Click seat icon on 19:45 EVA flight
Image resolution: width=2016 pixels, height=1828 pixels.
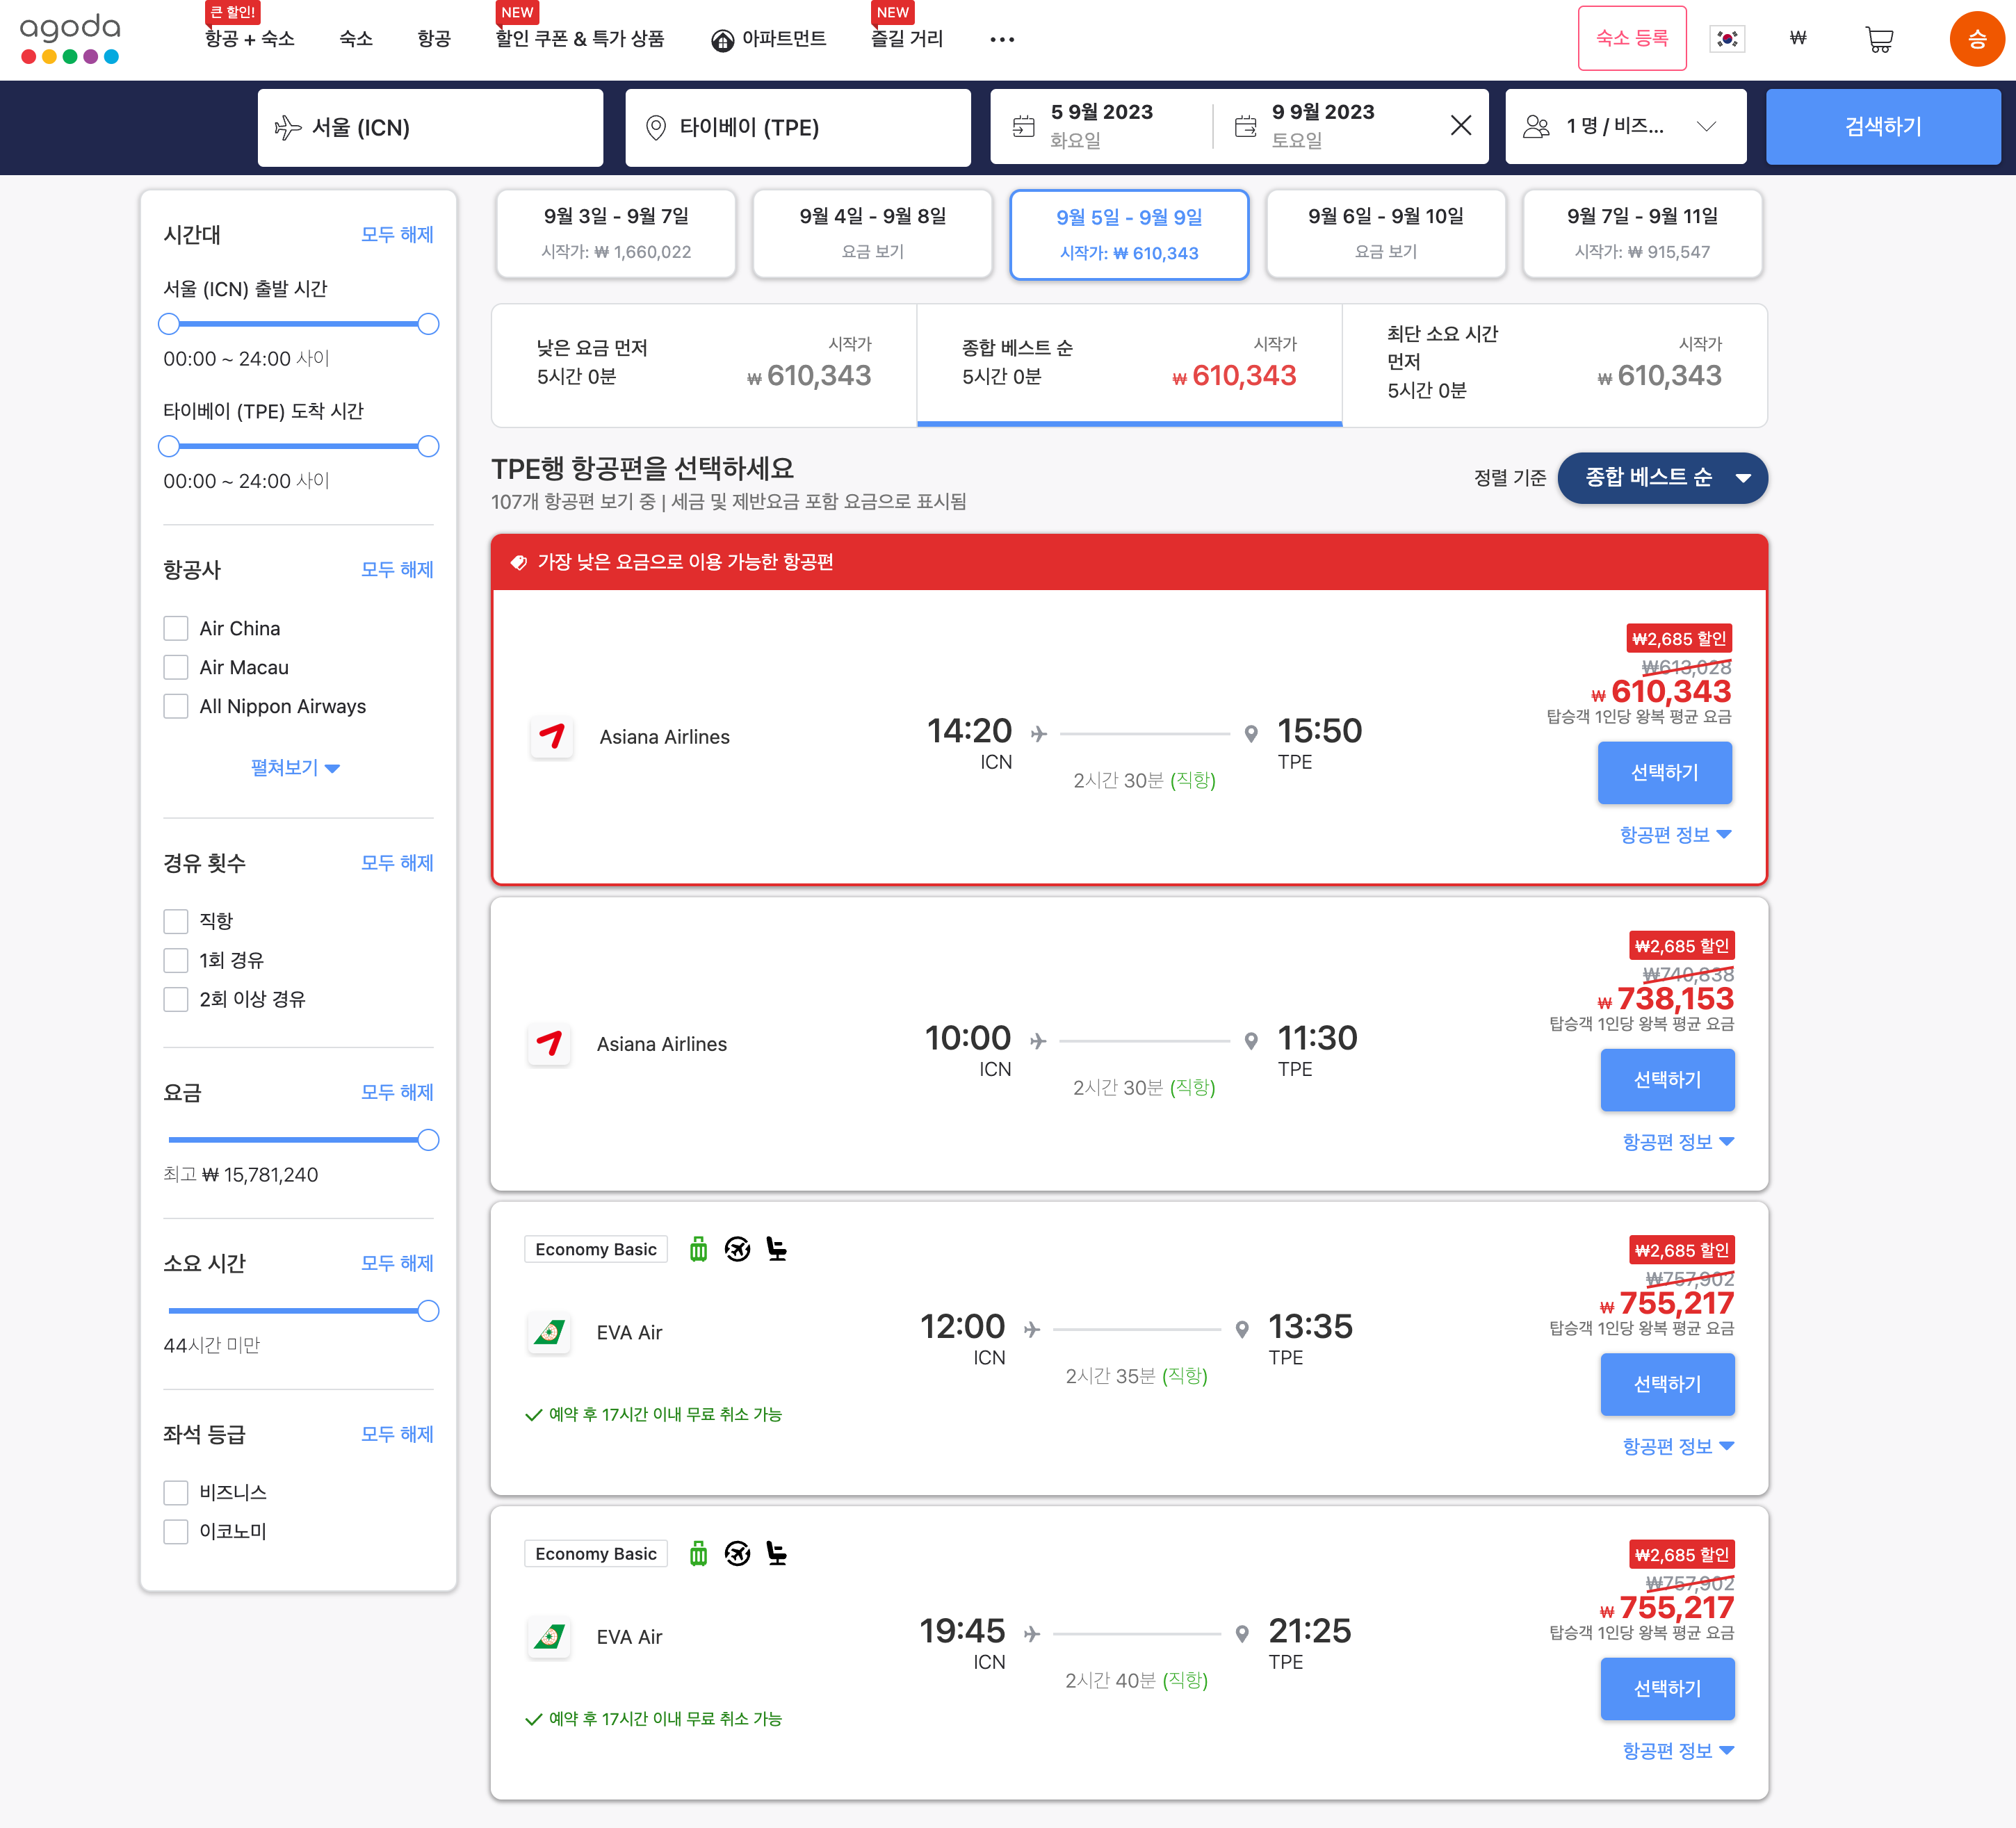pyautogui.click(x=777, y=1553)
